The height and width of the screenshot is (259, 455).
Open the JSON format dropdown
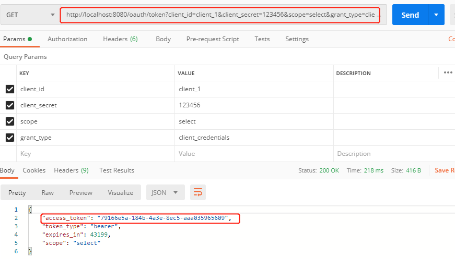[x=166, y=192]
